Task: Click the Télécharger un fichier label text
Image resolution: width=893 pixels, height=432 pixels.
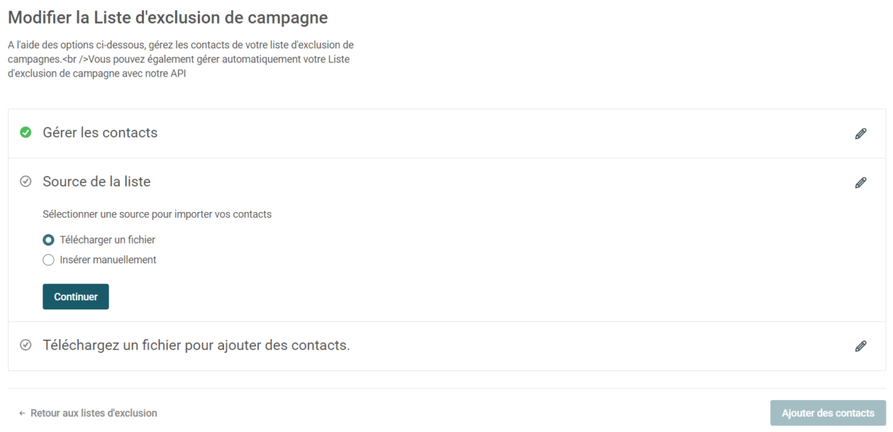Action: 107,240
